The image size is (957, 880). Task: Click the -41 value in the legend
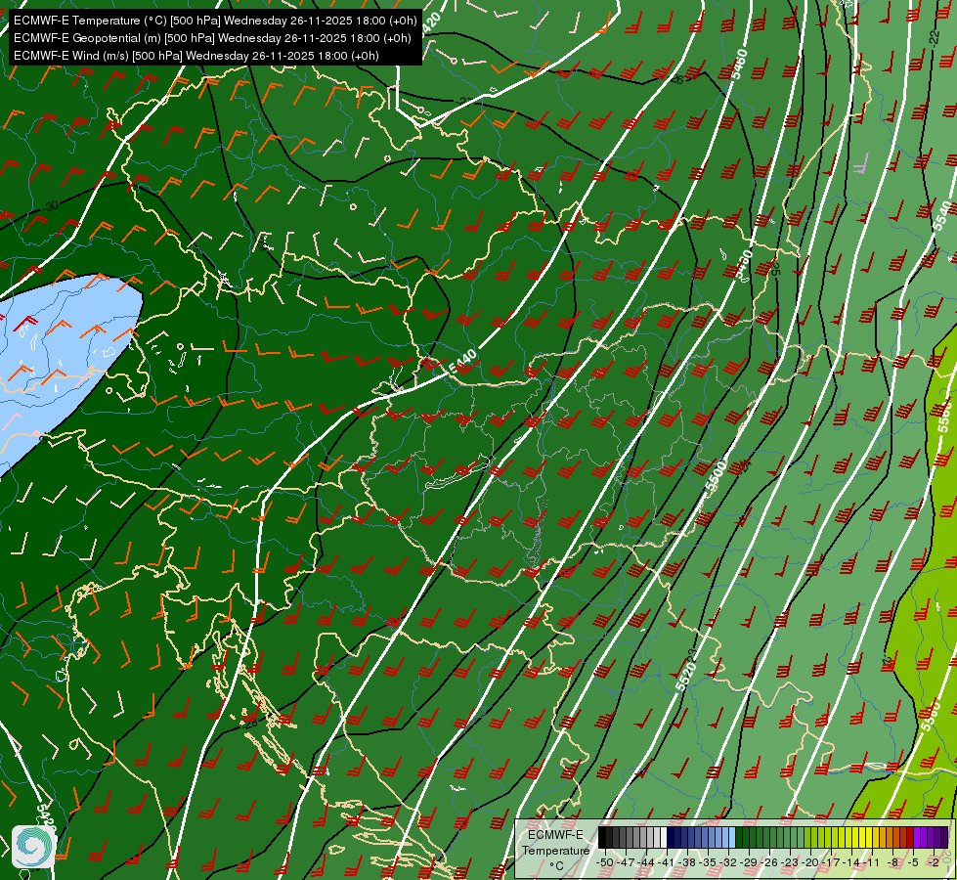[x=666, y=862]
